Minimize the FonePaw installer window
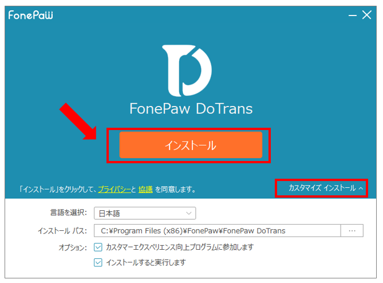This screenshot has height=283, width=383. click(352, 15)
